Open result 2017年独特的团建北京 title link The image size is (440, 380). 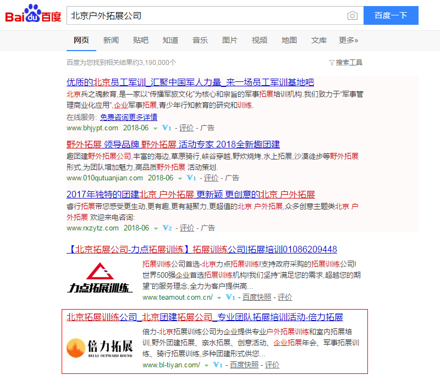point(191,195)
